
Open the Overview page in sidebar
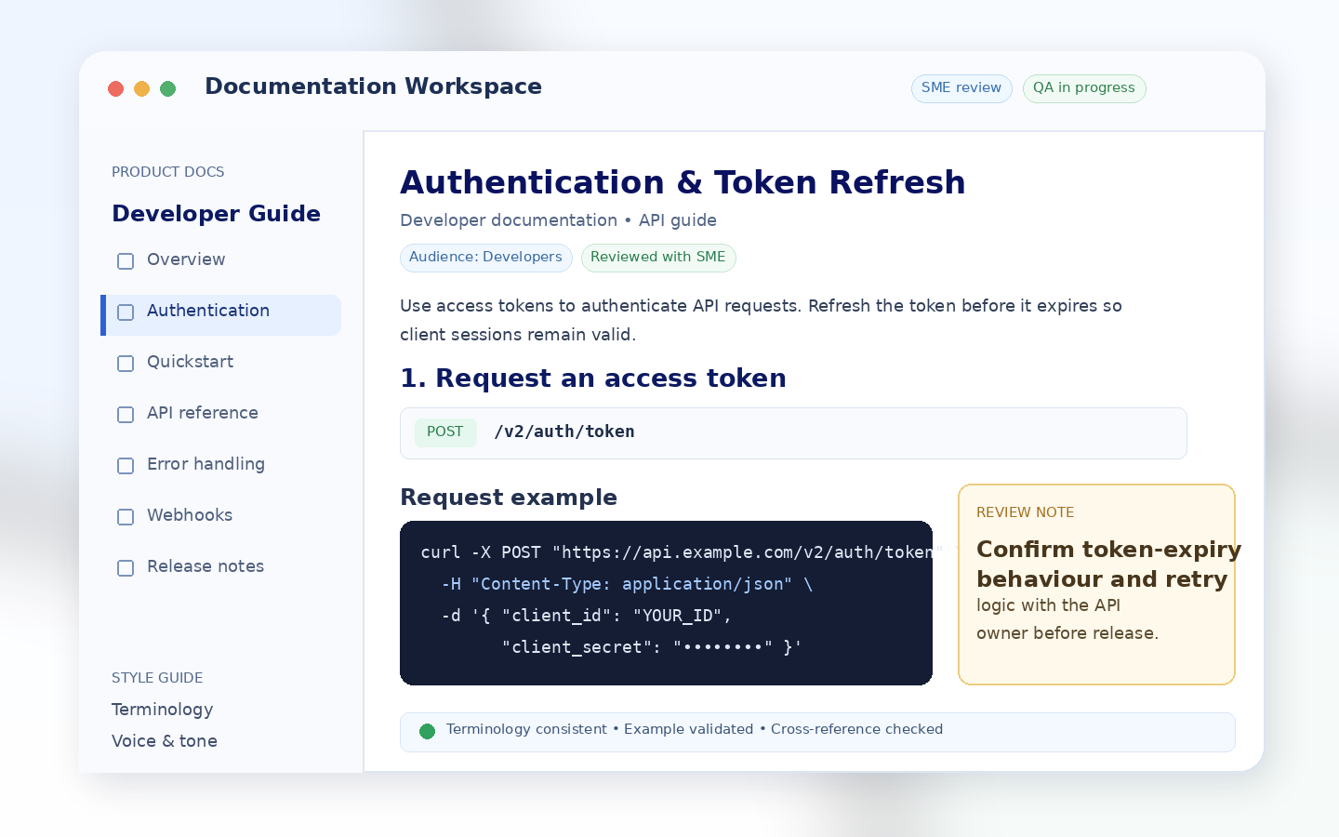(186, 259)
